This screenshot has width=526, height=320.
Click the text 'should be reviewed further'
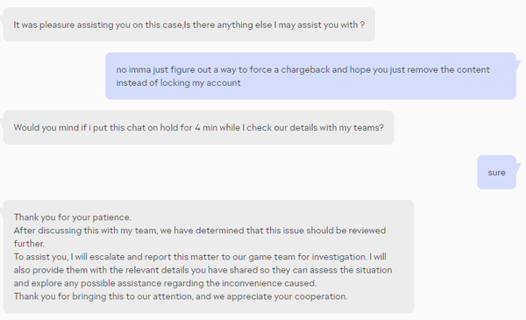pyautogui.click(x=200, y=237)
